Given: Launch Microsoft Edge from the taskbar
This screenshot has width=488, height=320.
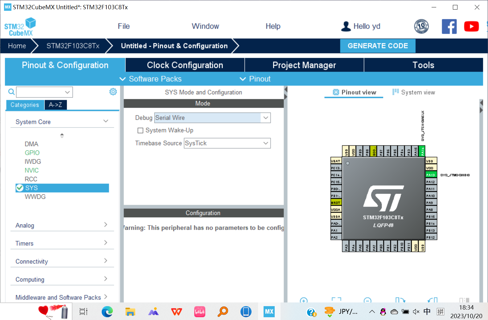Looking at the screenshot, I should coord(107,312).
